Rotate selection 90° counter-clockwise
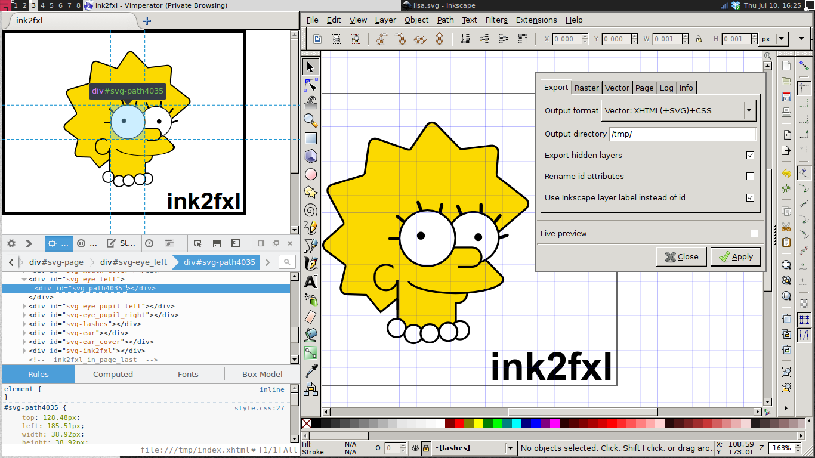 382,39
